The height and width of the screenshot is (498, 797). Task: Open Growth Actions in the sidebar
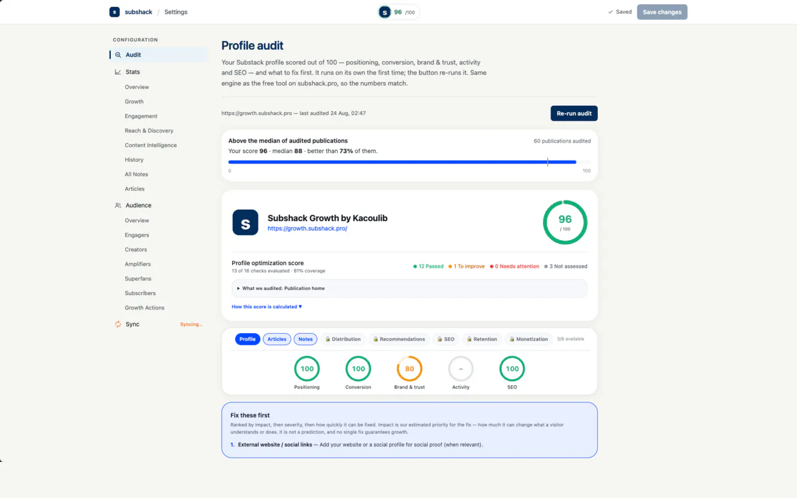pyautogui.click(x=144, y=308)
